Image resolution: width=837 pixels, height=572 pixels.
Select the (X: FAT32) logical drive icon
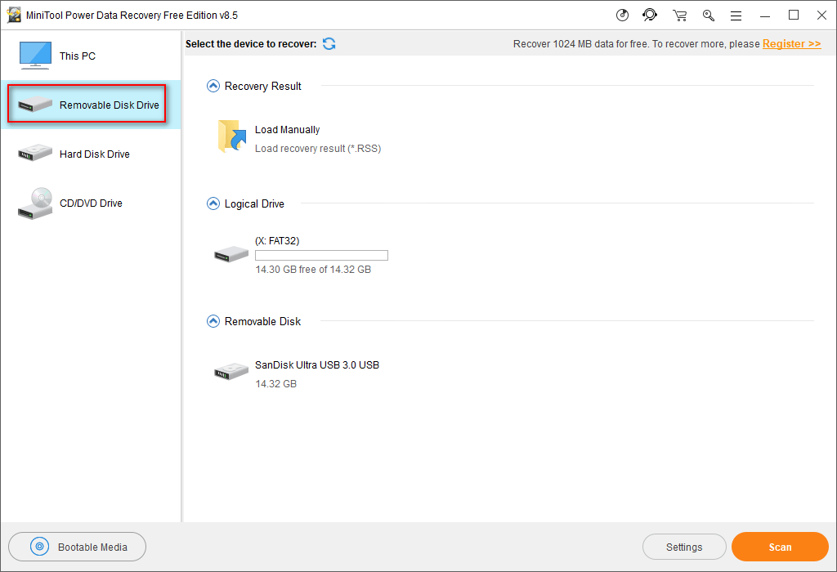231,253
